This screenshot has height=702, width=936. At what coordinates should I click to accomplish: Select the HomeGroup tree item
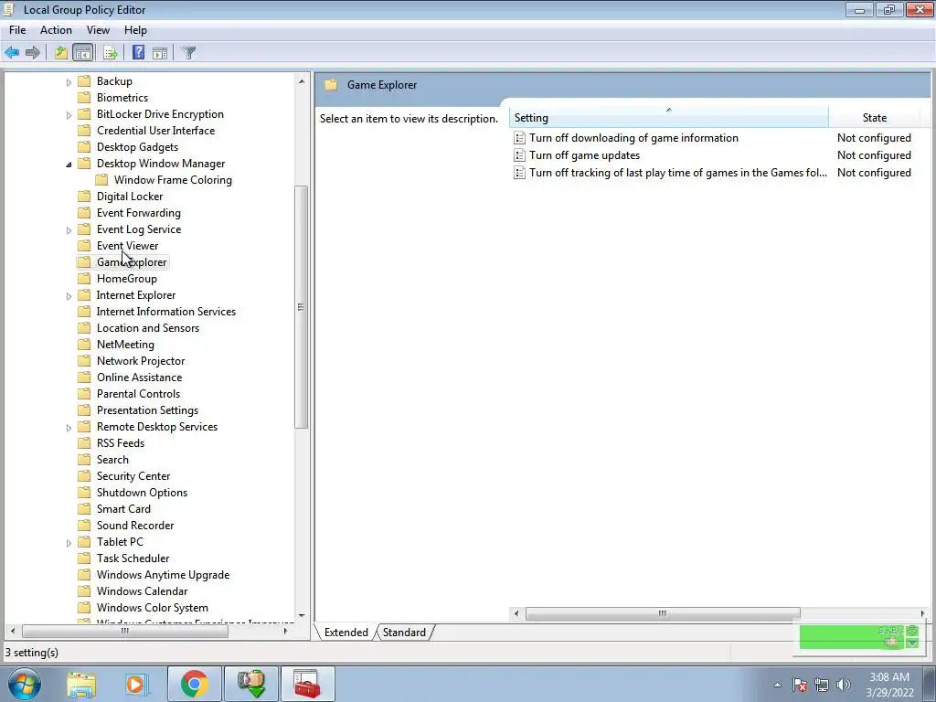(126, 279)
